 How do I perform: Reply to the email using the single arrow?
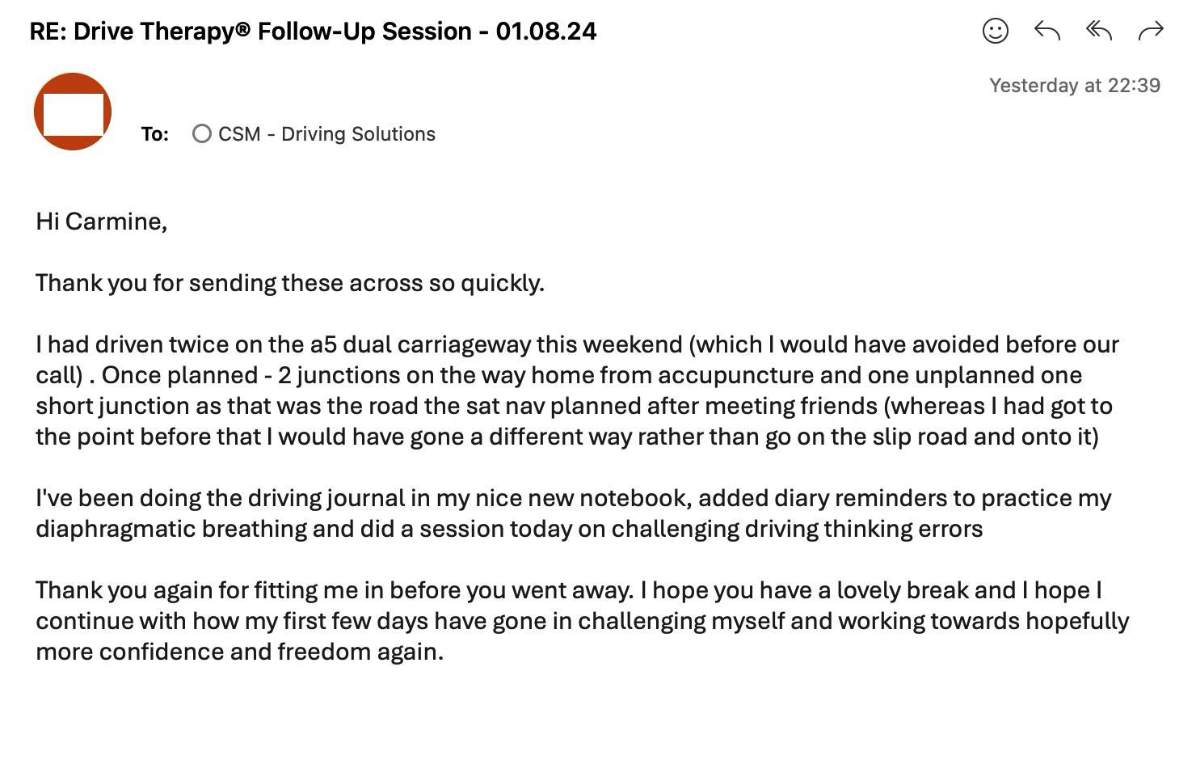(1046, 31)
